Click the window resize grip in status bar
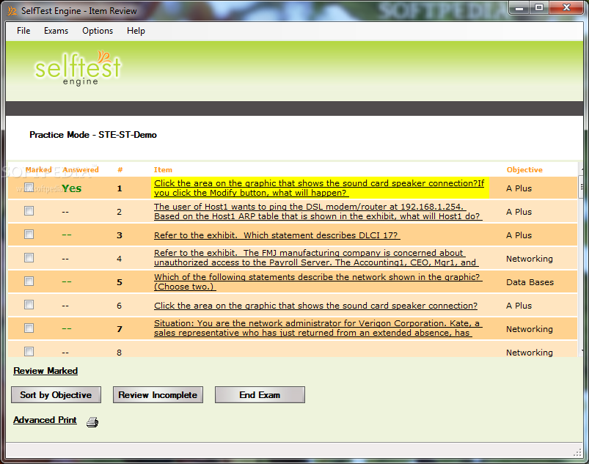 (x=578, y=453)
